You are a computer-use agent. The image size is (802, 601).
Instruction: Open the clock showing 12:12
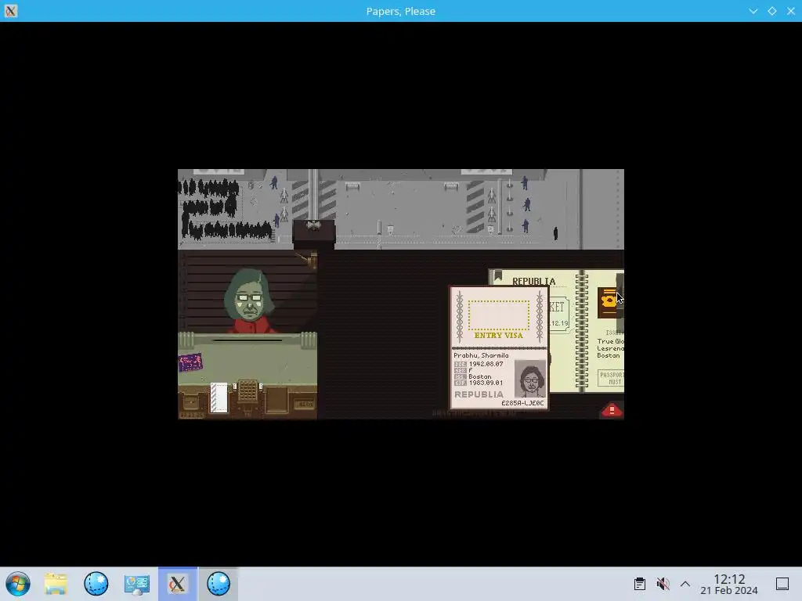pos(729,584)
